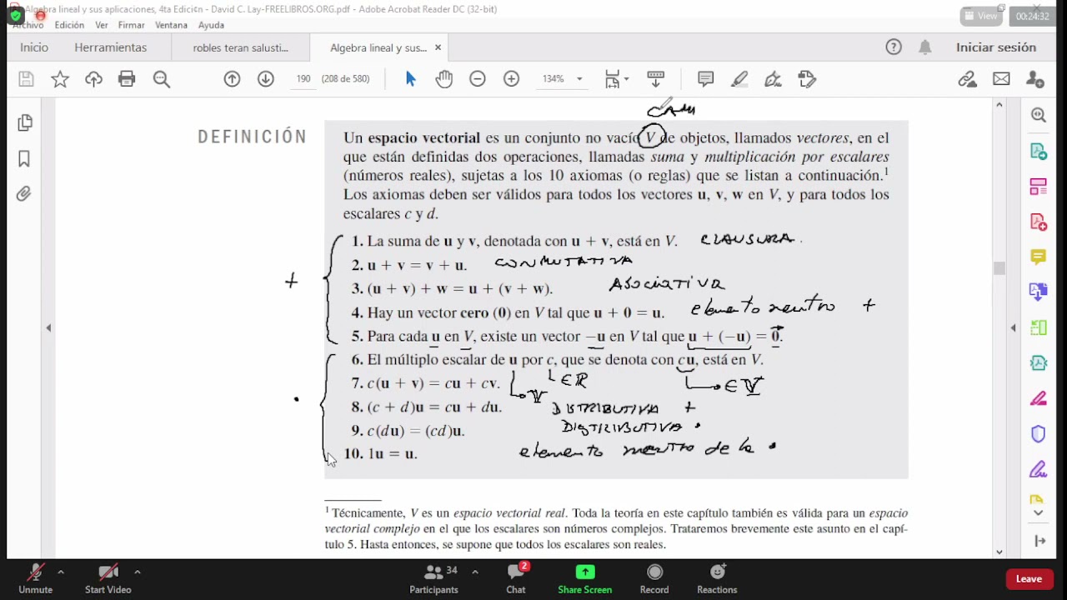Click the scrolling mode keyboard icon
Screen dimensions: 1067x600
(x=656, y=79)
